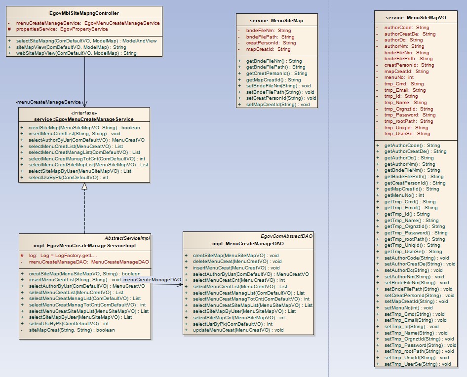
Task: Click the impl::MenuCreateManageDAO class title
Action: 248,244
